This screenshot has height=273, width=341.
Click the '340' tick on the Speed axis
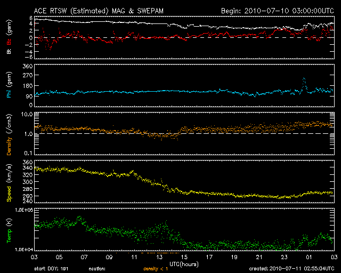point(28,167)
